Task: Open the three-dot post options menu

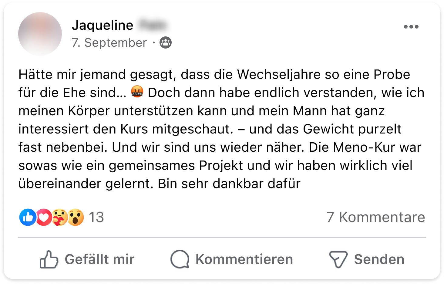Action: click(x=411, y=27)
